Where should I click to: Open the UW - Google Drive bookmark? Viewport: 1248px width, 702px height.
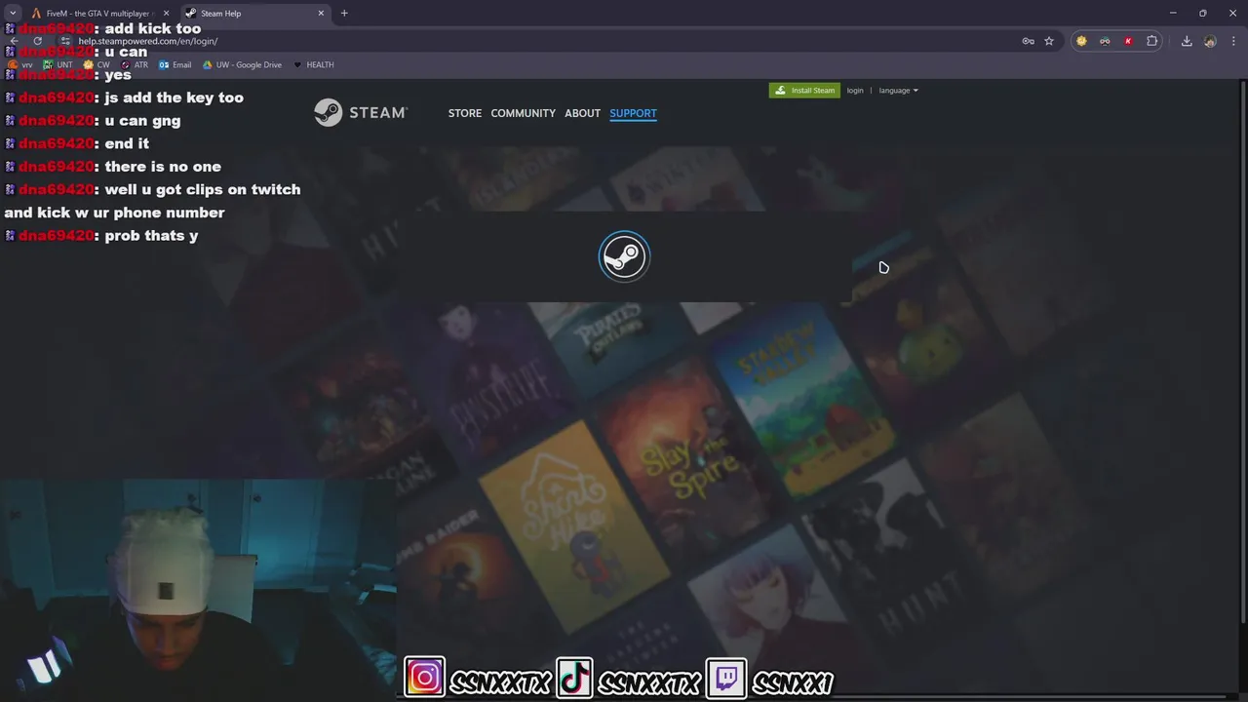(x=242, y=65)
